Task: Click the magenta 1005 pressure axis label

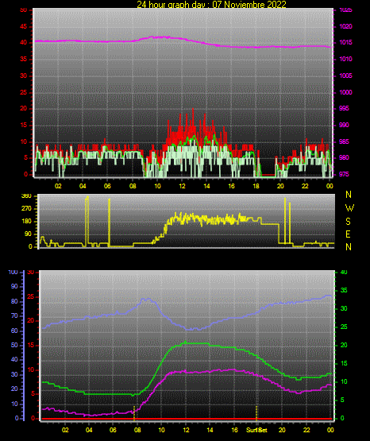Action: (345, 75)
